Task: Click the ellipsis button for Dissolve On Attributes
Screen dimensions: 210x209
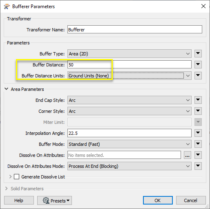Action: 188,155
